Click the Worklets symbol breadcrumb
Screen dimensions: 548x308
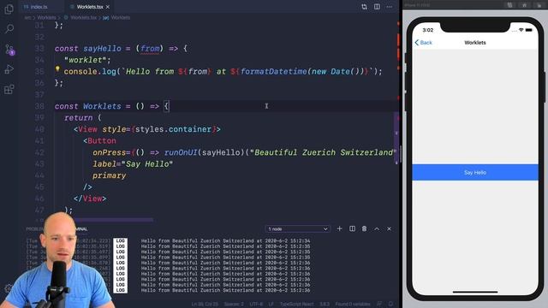(x=120, y=17)
